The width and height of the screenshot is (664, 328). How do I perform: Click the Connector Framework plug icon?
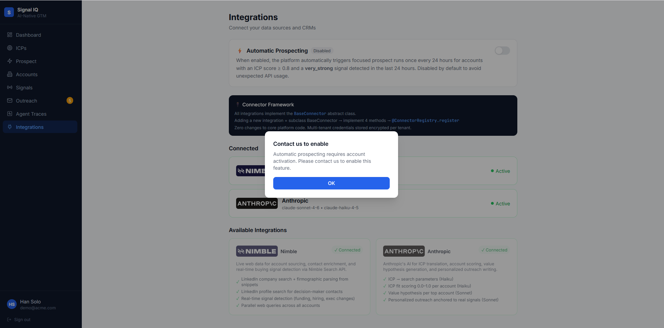tap(238, 105)
